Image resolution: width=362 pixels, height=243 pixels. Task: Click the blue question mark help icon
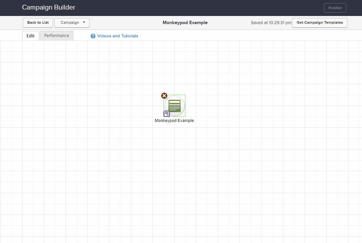[x=93, y=36]
